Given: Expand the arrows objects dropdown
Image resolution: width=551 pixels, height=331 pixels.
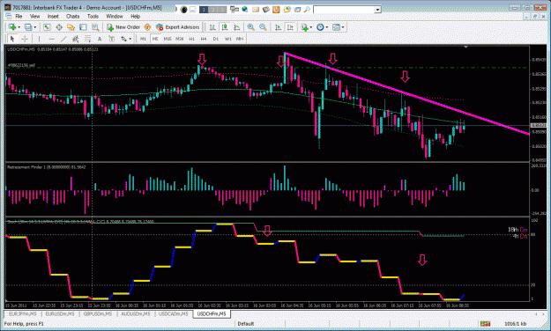Looking at the screenshot, I should (130, 39).
